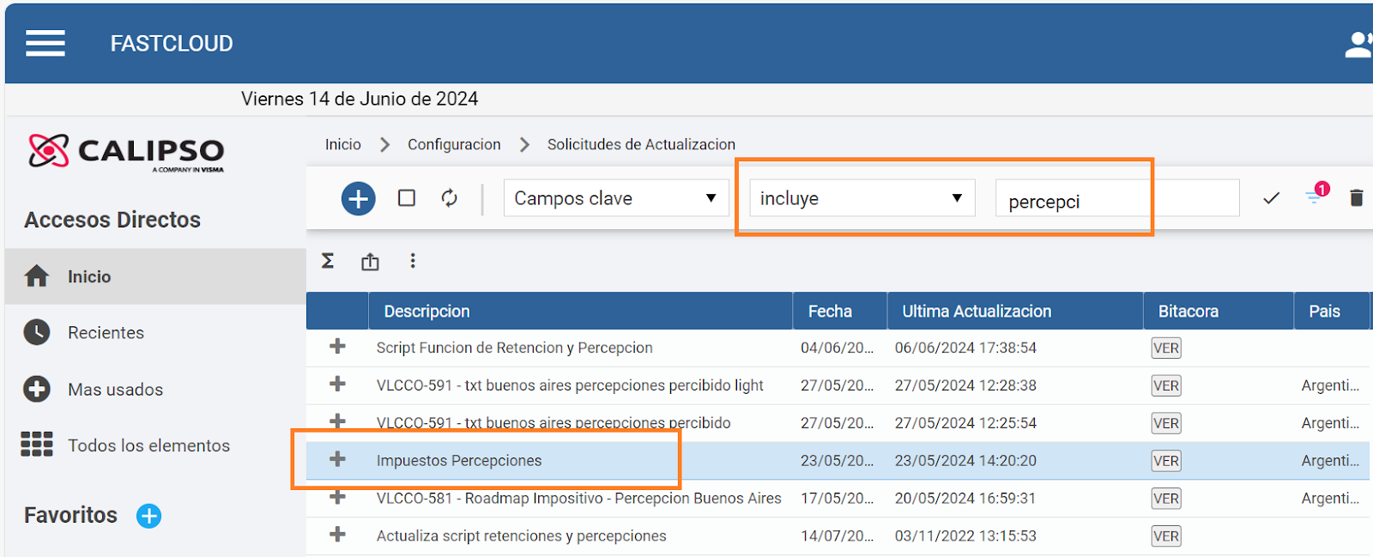Click the Bitacora column header
This screenshot has height=557, width=1373.
(x=1218, y=312)
